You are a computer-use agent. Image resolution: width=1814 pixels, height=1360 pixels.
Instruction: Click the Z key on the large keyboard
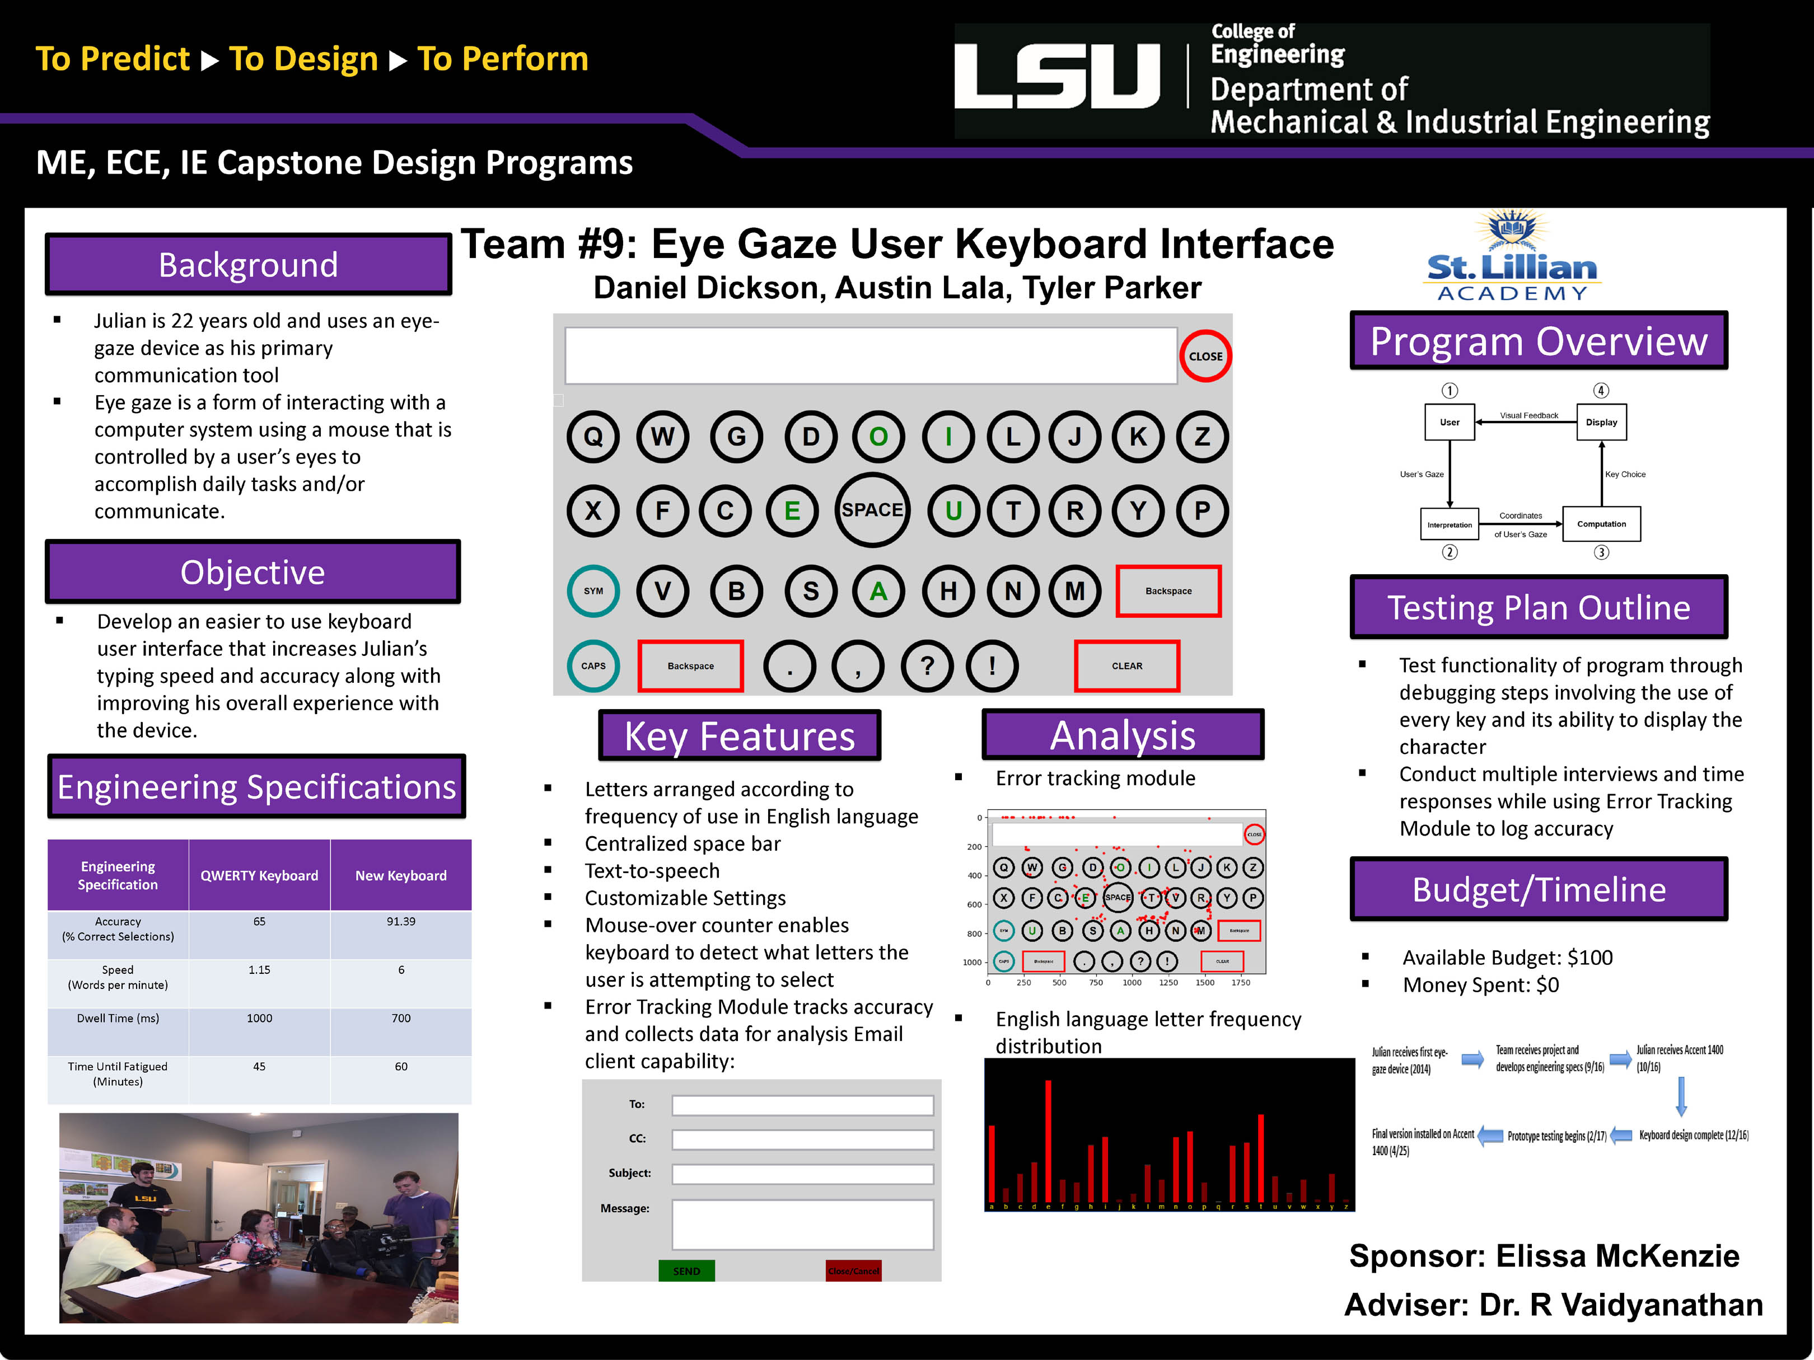tap(1202, 437)
